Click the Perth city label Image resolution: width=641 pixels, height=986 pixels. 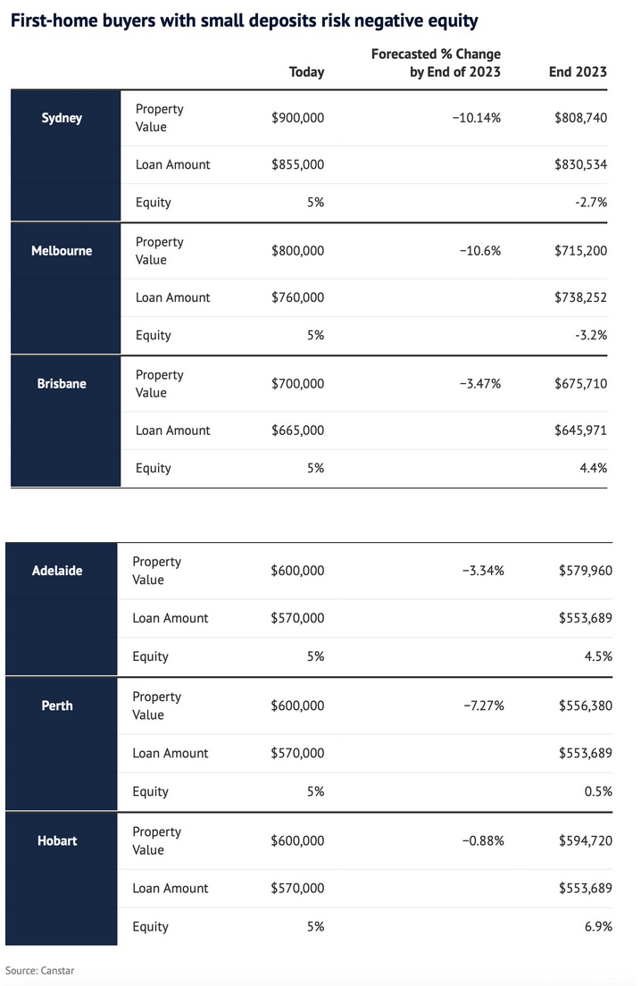coord(57,706)
